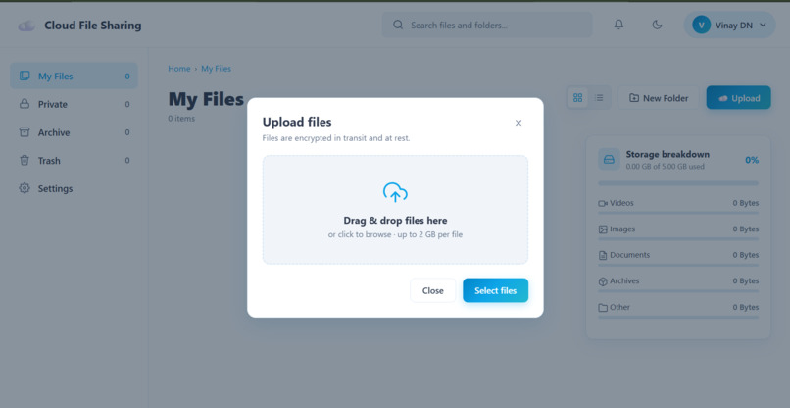790x408 pixels.
Task: Click the Close button in dialog
Action: coord(433,290)
